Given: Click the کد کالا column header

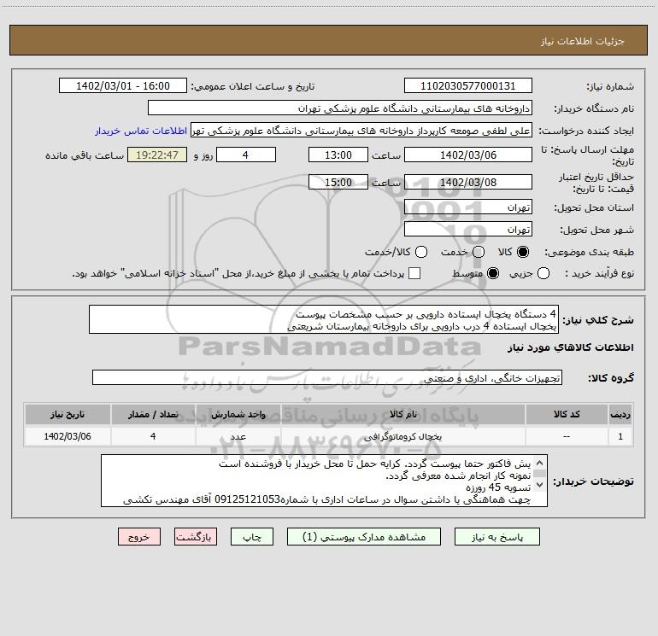Looking at the screenshot, I should pos(567,414).
